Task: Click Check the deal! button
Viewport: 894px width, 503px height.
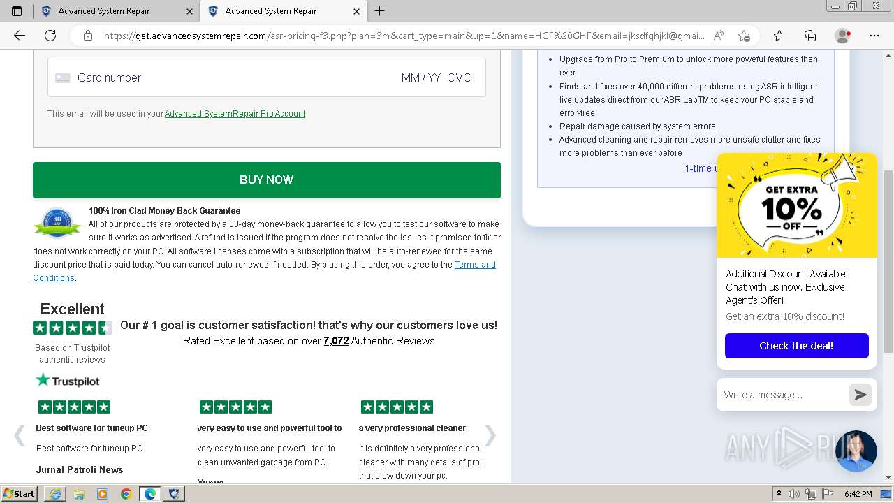Action: [797, 346]
